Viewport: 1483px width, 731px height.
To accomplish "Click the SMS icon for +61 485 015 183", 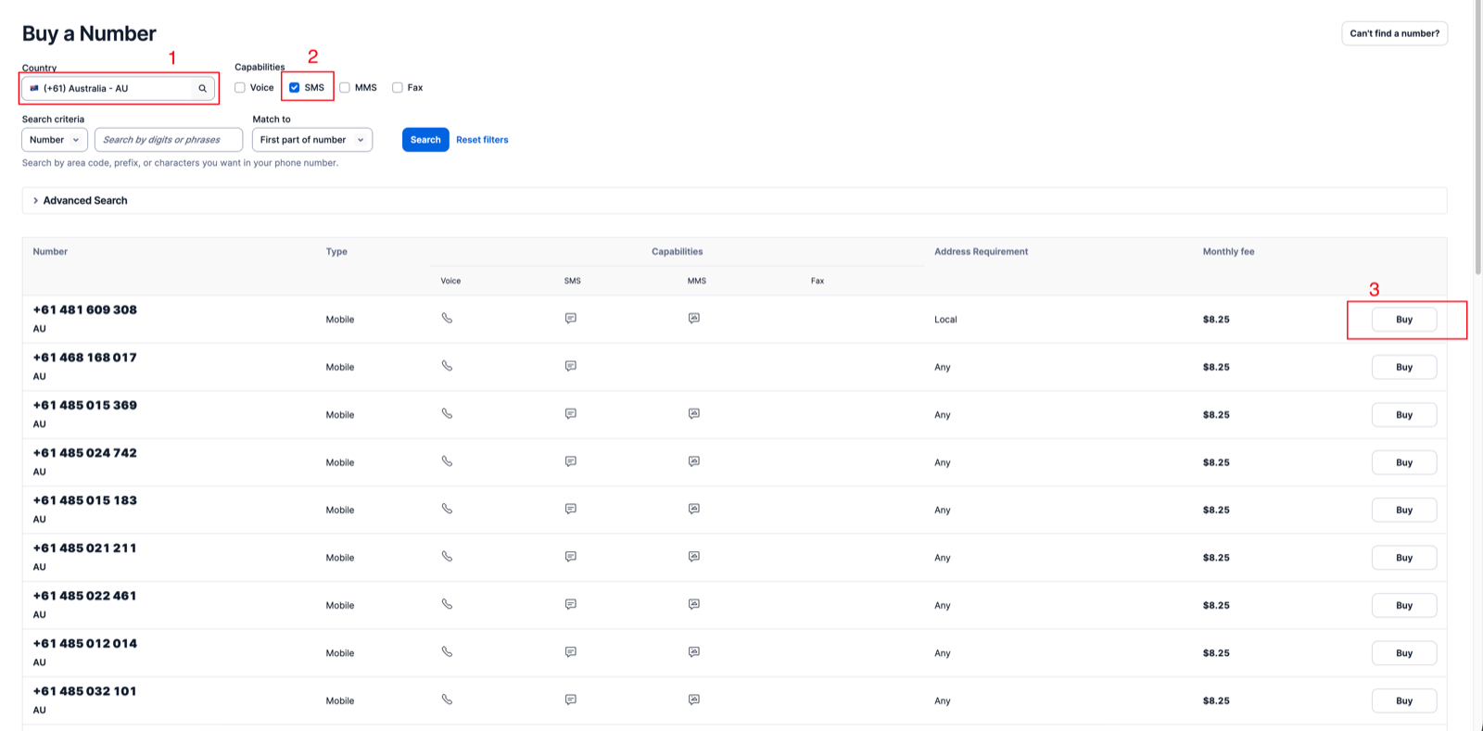I will pos(571,509).
